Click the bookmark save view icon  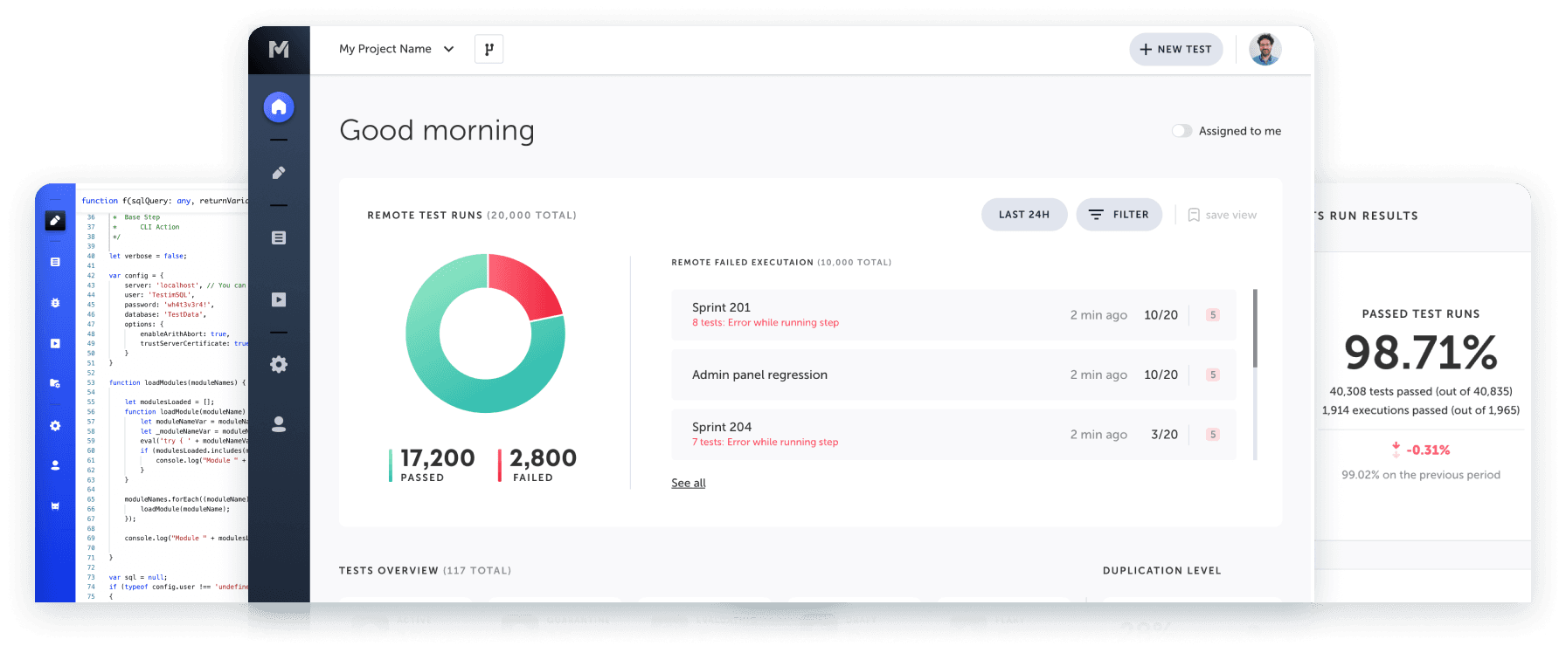pos(1194,215)
